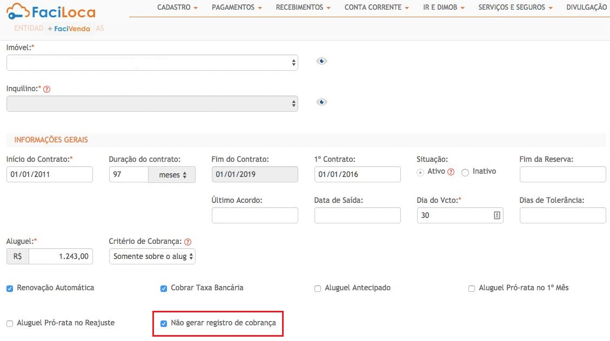This screenshot has width=610, height=341.
Task: Click the Aluguel value input field
Action: point(61,257)
